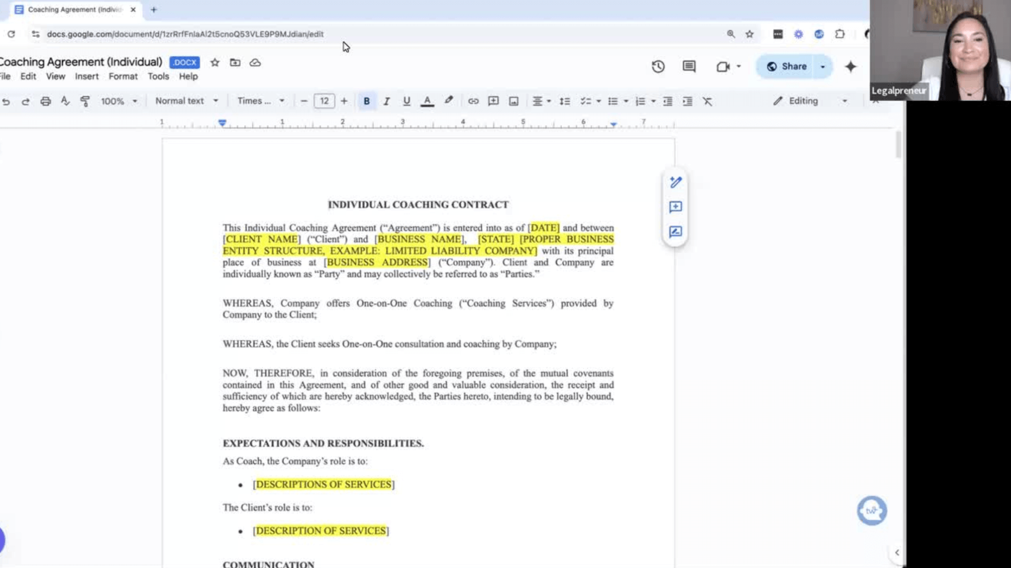The width and height of the screenshot is (1011, 568).
Task: Increase the font size
Action: (344, 101)
